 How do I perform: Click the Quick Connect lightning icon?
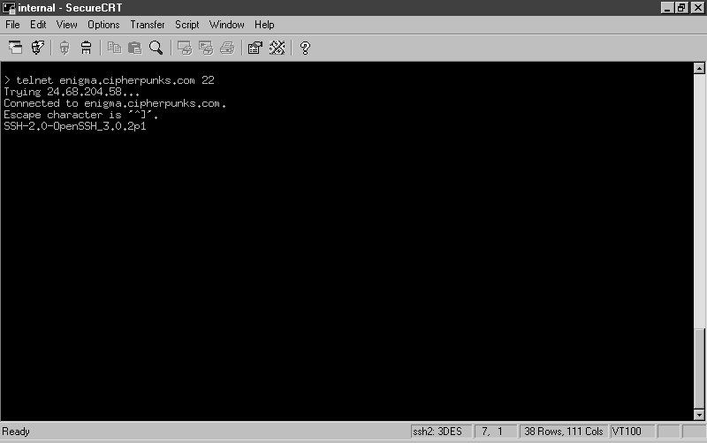(38, 48)
